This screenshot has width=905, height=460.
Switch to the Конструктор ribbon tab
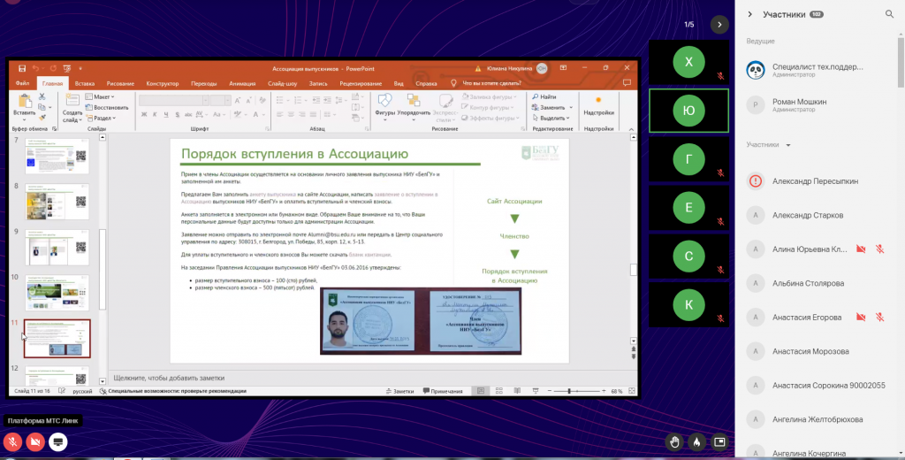click(163, 83)
